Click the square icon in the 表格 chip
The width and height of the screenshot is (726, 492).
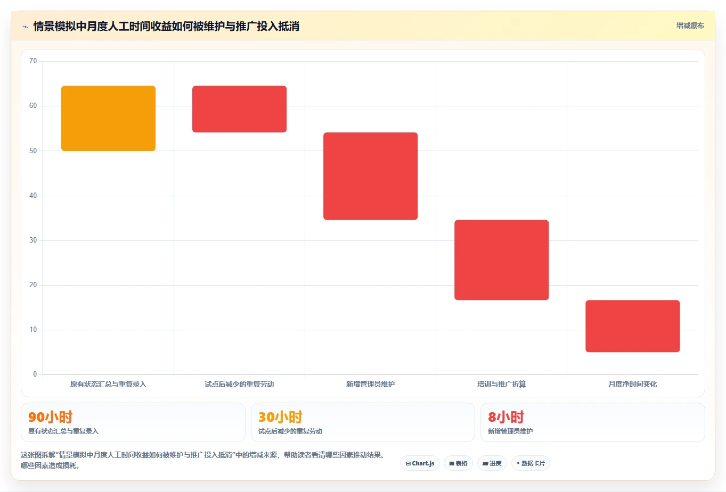point(452,464)
